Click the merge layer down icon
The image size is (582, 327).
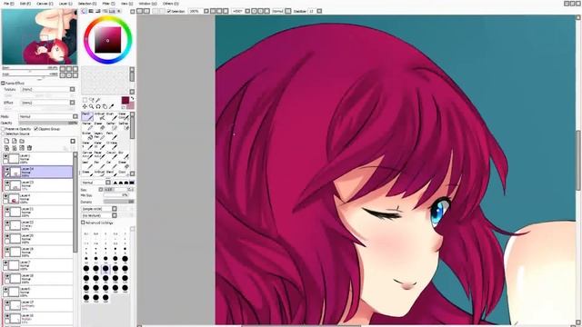pos(15,147)
